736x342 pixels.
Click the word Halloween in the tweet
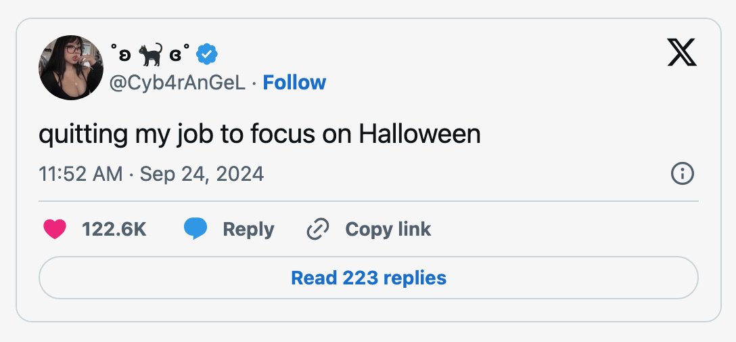coord(419,134)
